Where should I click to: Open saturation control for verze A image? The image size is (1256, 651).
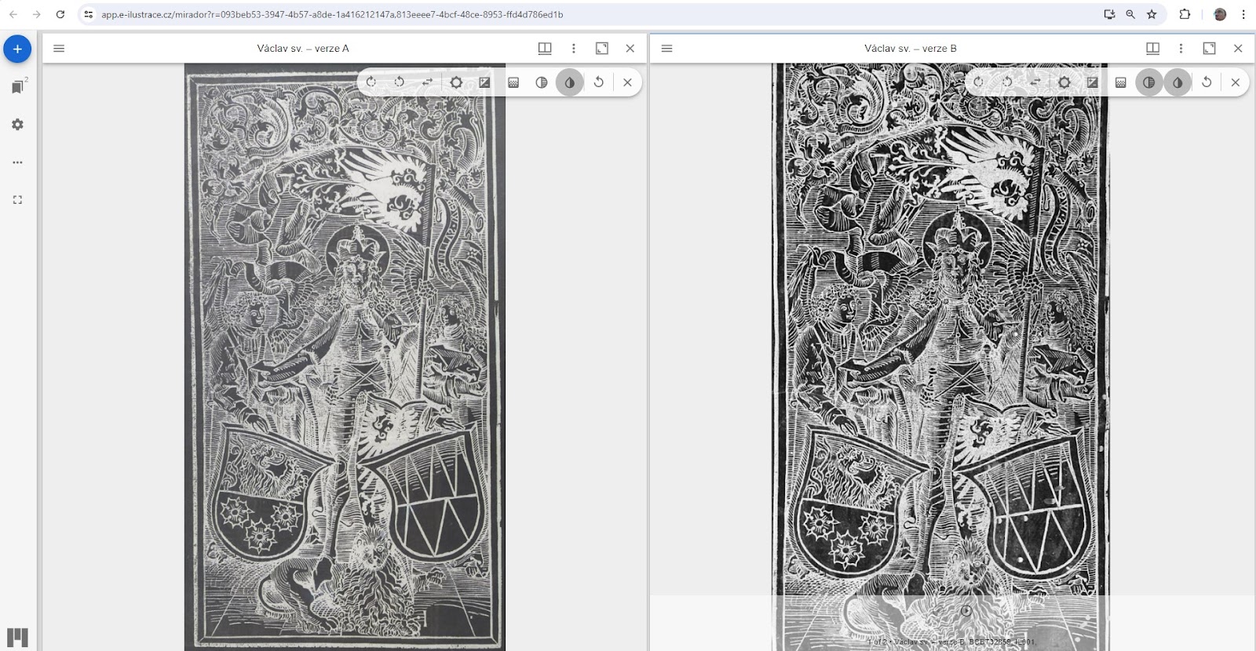(513, 82)
